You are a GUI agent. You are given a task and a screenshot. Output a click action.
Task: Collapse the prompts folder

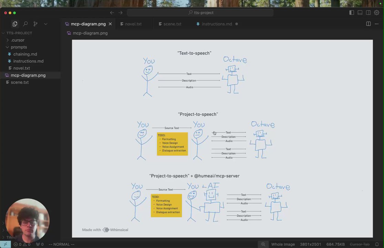point(19,47)
